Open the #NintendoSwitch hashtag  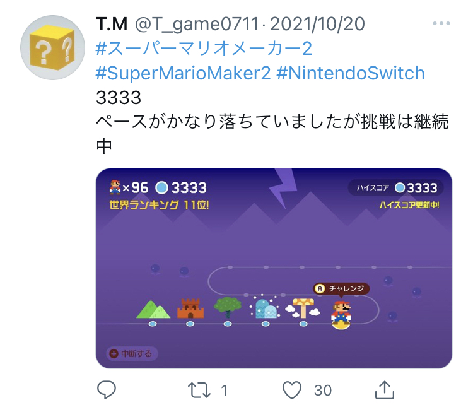[351, 73]
